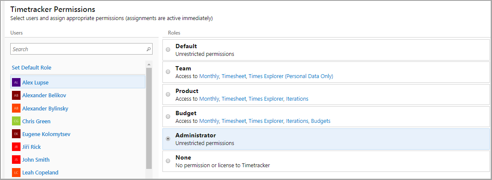Click the users list scrollbar thumb

point(149,118)
